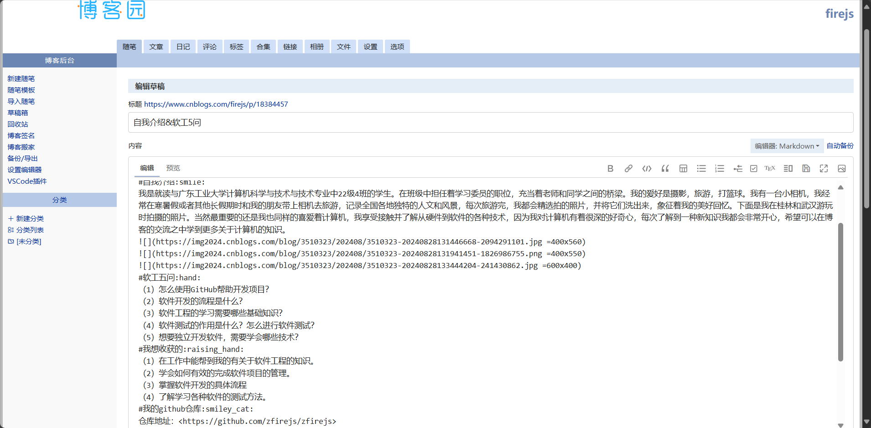Open the 随笔 tab
The image size is (871, 428).
(x=130, y=46)
